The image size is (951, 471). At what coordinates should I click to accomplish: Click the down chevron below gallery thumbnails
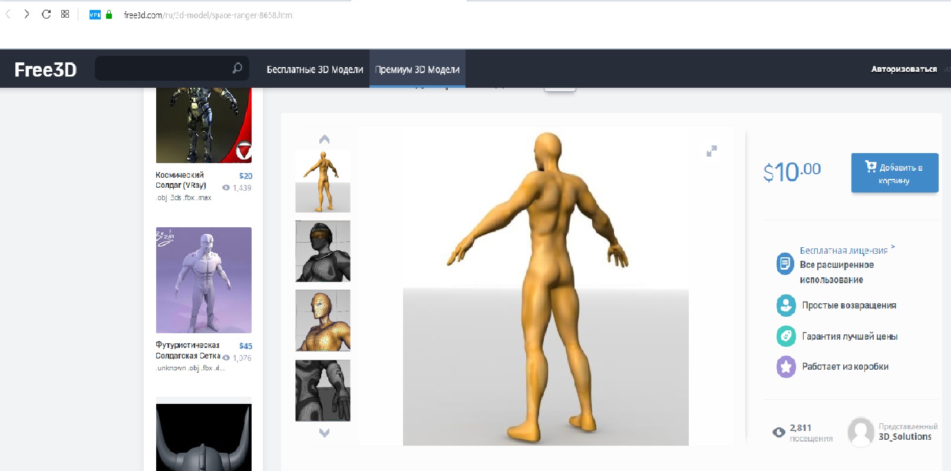click(324, 433)
